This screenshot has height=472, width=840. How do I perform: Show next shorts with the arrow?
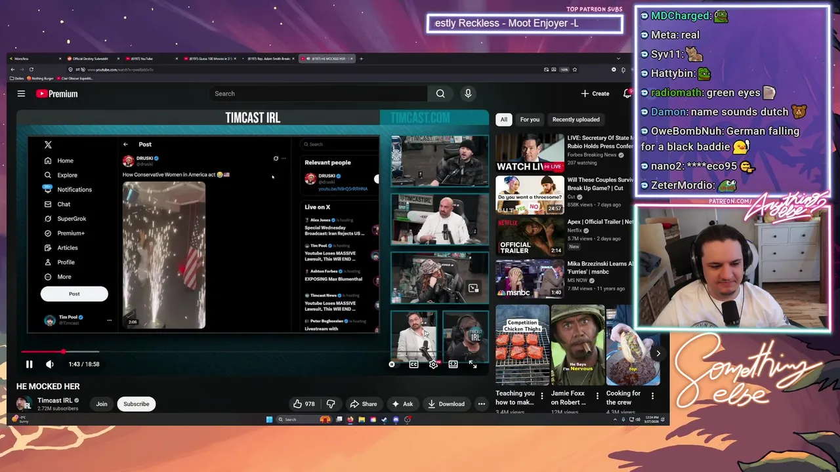pos(658,353)
